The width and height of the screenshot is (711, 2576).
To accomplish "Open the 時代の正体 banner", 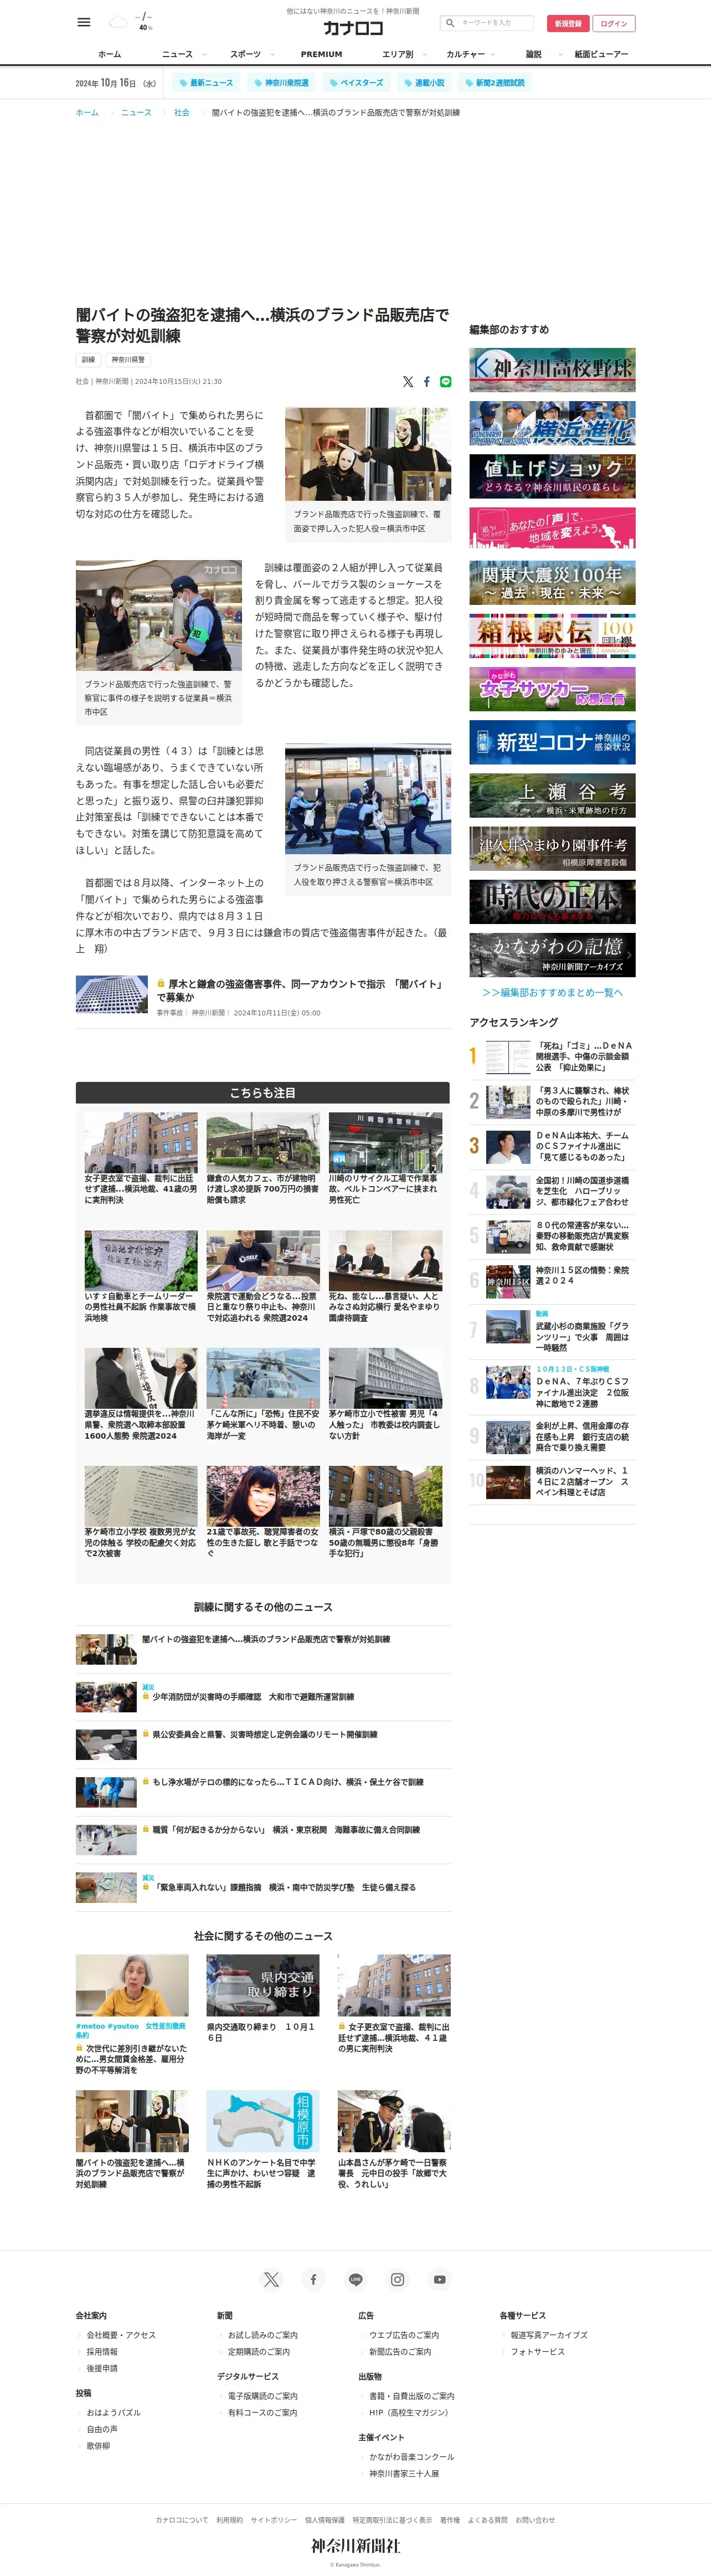I will point(552,902).
